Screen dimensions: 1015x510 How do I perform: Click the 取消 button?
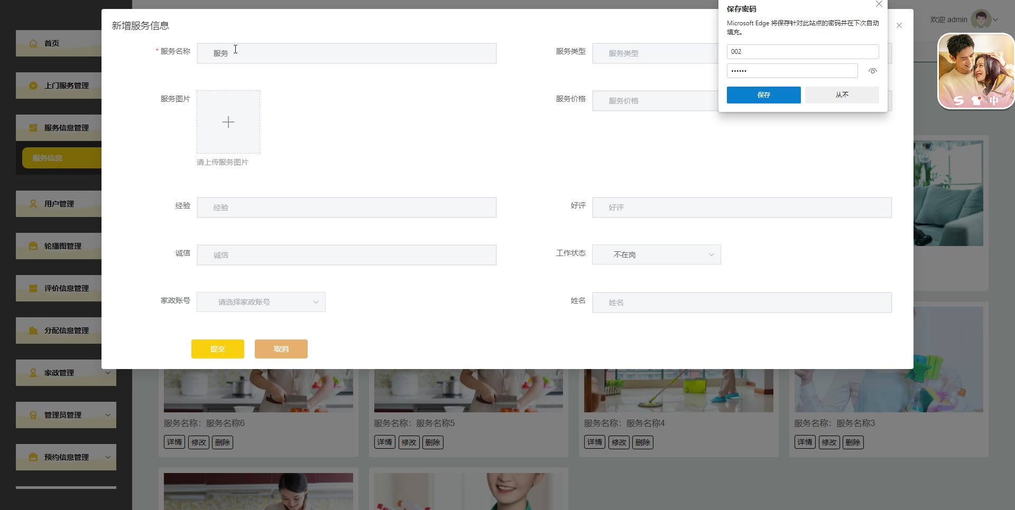point(281,349)
